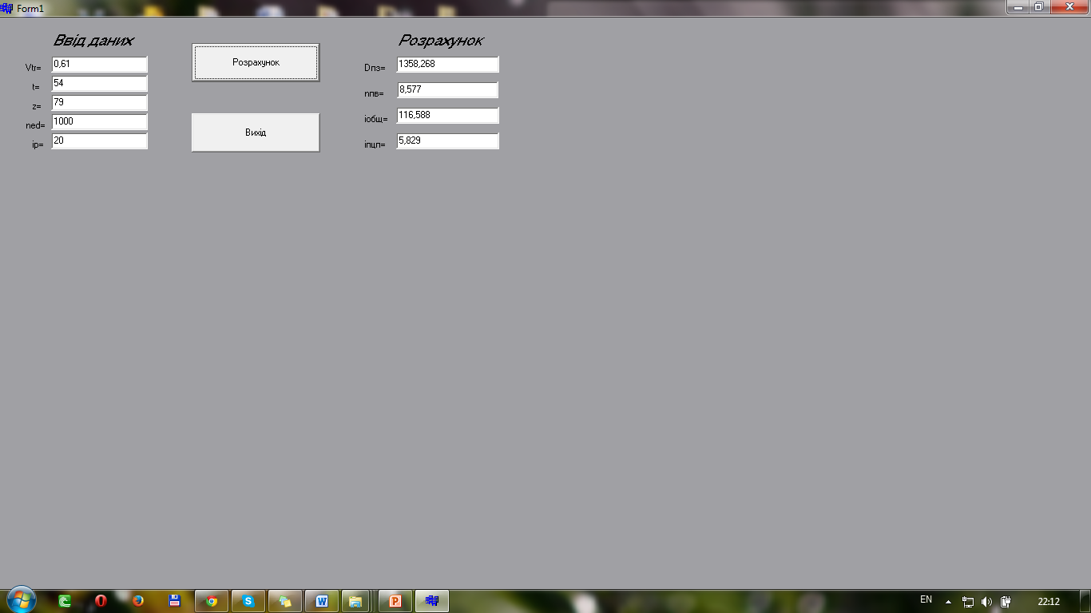Click the Розрахунок calculate button
1091x613 pixels.
(x=256, y=62)
